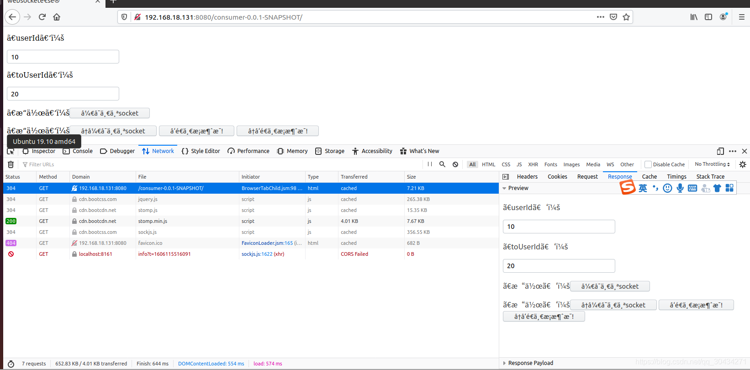Expand the Response Payload section

[505, 363]
